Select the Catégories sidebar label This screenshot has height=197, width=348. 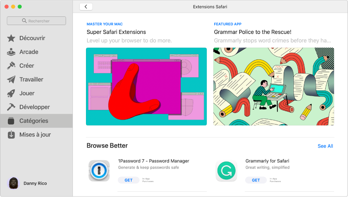[34, 121]
